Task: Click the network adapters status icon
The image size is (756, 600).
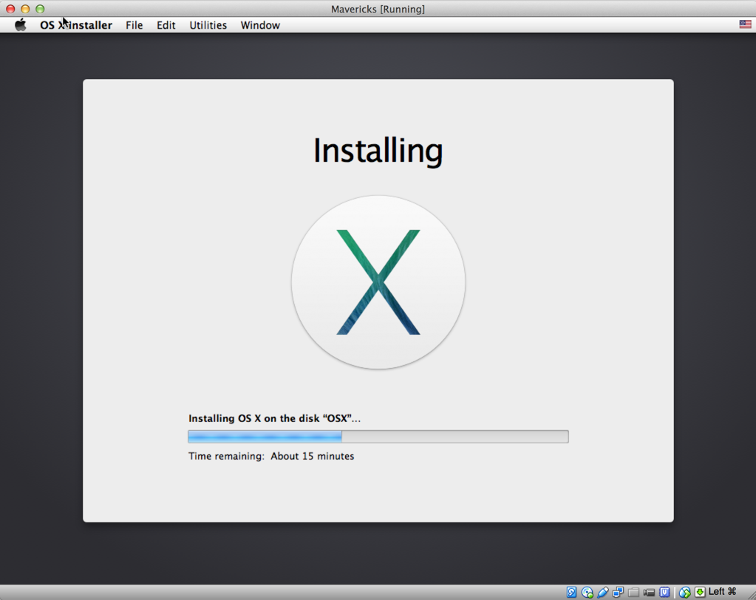Action: [x=618, y=593]
